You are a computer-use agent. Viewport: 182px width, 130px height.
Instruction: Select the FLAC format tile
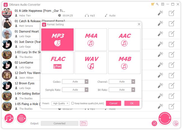coord(57,63)
